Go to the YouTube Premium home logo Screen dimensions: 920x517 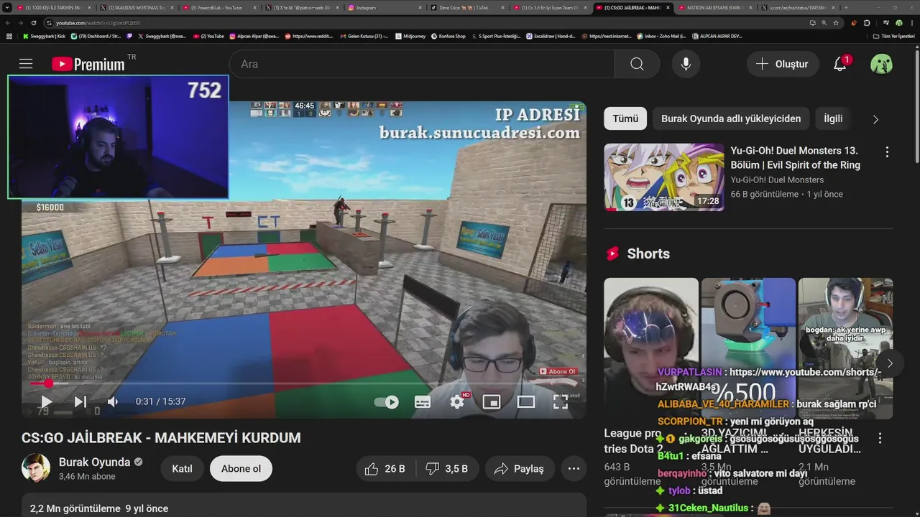(88, 64)
